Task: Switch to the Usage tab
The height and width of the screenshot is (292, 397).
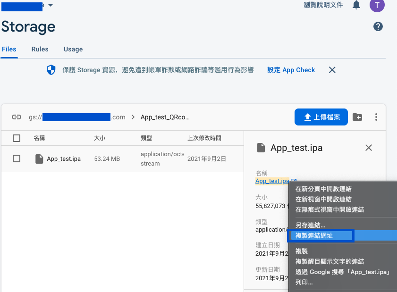Action: click(73, 49)
